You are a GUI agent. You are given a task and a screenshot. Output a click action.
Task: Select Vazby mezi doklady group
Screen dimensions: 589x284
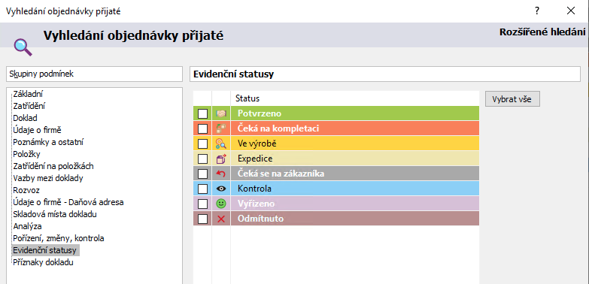(x=48, y=178)
